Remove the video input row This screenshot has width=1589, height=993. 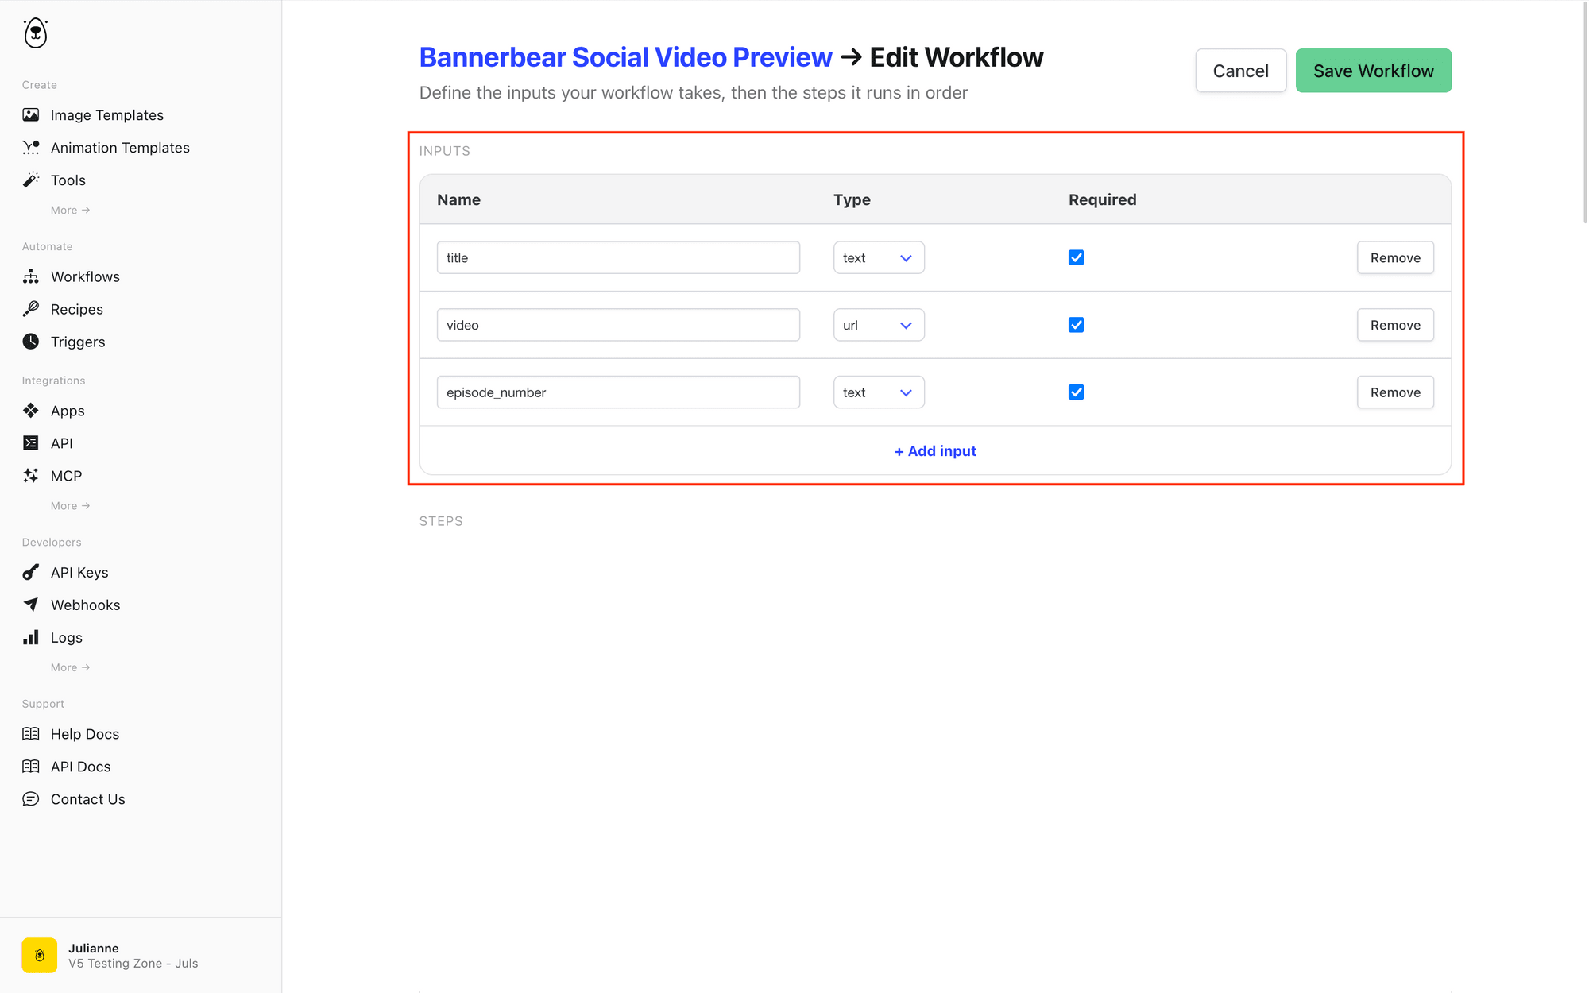point(1395,325)
